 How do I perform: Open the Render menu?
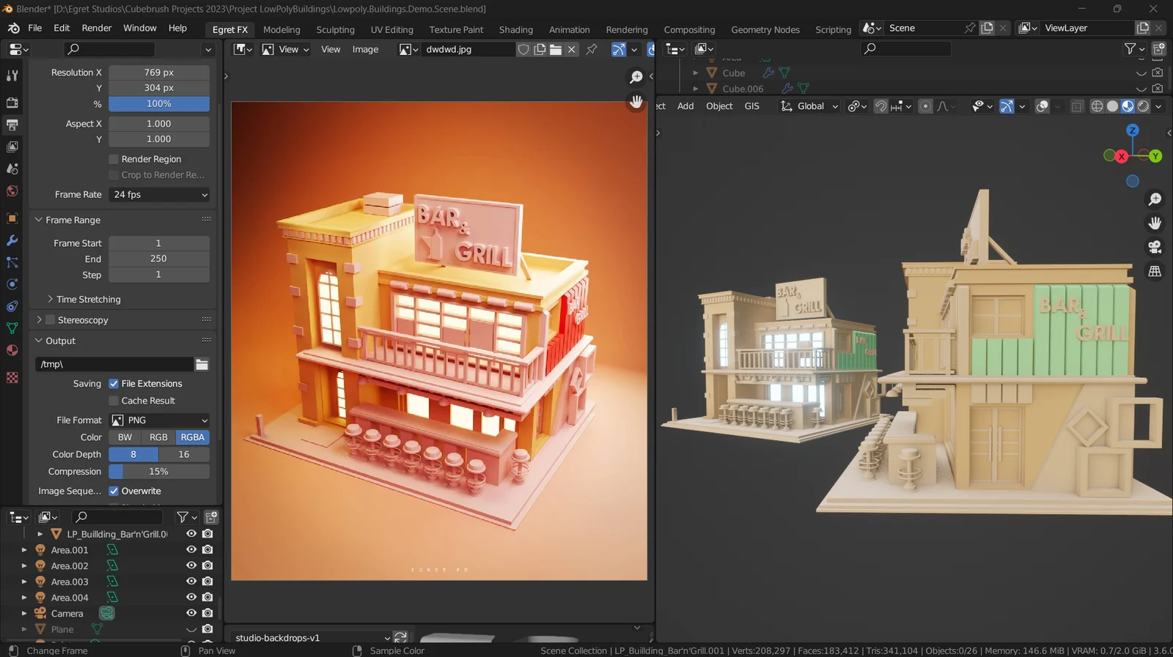pos(97,28)
